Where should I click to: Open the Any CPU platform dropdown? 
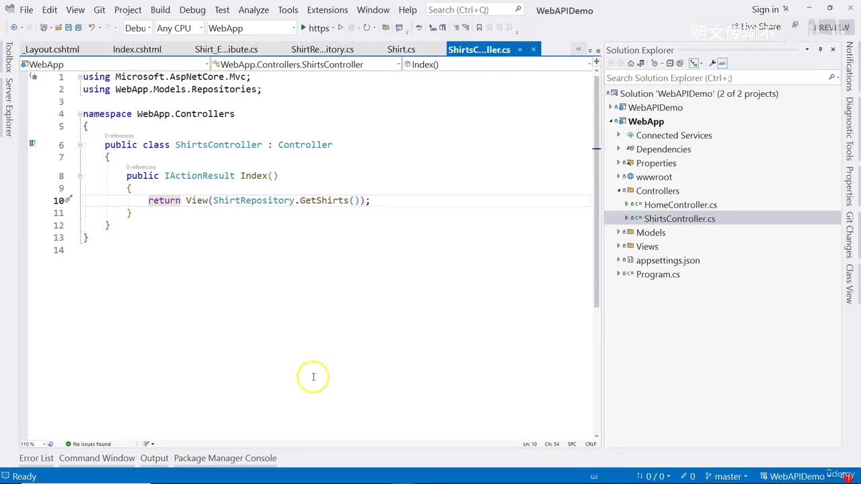(x=179, y=28)
